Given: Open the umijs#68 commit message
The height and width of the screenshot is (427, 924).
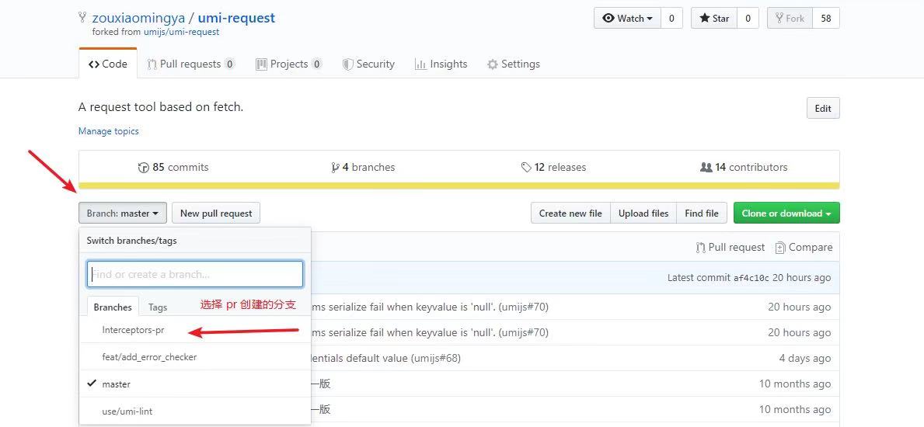Looking at the screenshot, I should (x=385, y=358).
